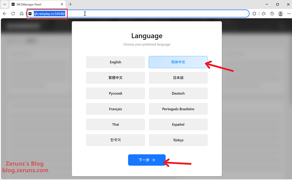This screenshot has height=180, width=292.
Task: Select the MCSManager Panel tab
Action: 37,4
